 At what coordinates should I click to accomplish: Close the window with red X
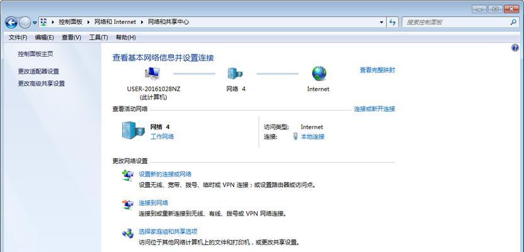511,9
